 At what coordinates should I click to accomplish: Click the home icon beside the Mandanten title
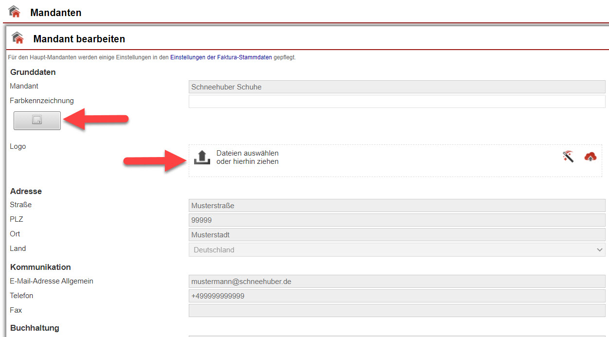point(15,12)
